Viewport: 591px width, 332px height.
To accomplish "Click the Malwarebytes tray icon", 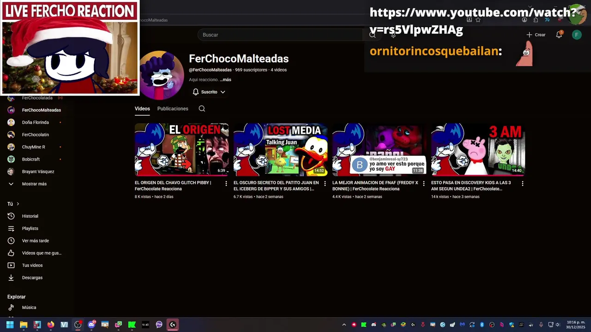I will (x=462, y=325).
